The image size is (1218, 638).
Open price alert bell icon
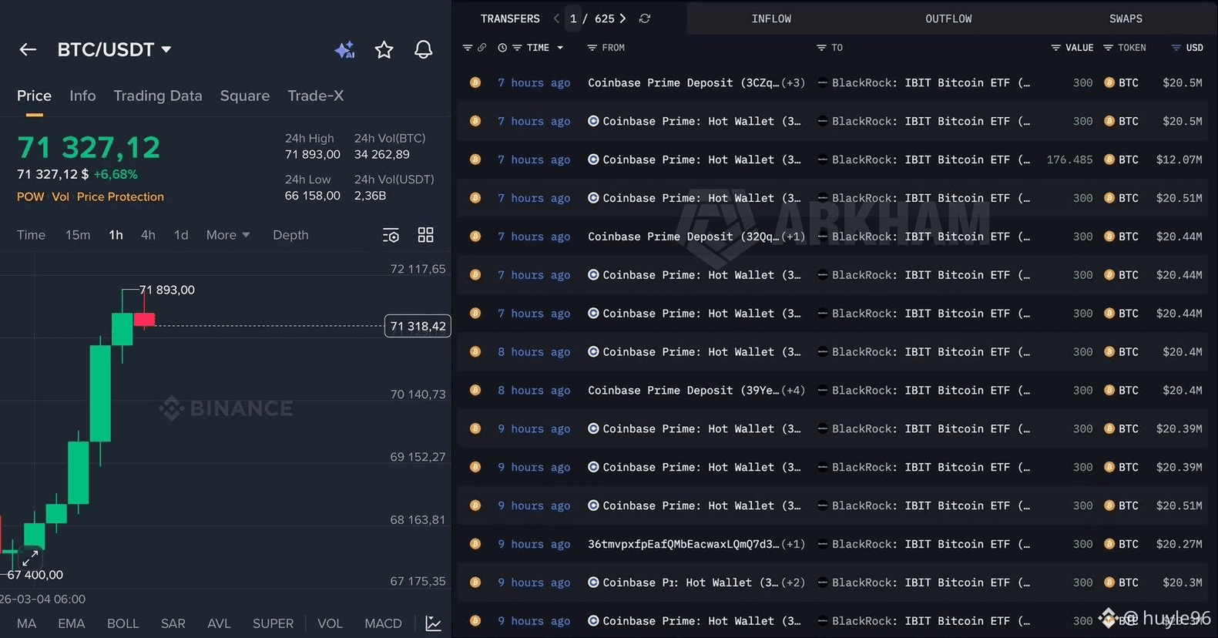click(x=423, y=50)
